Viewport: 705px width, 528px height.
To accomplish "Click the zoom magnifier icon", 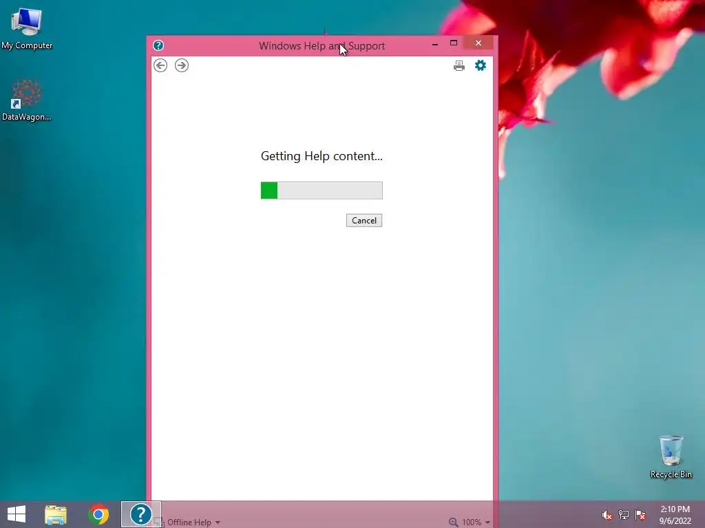I will click(453, 522).
